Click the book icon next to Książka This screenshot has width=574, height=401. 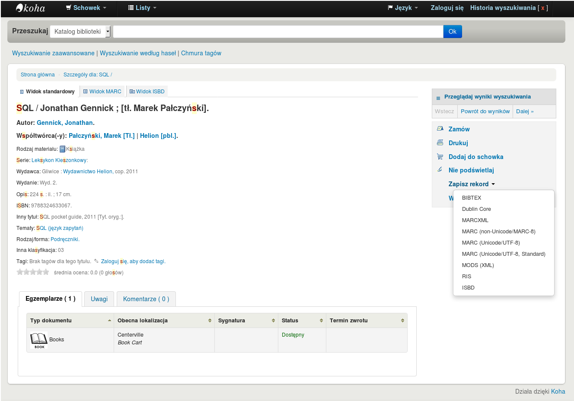point(62,149)
